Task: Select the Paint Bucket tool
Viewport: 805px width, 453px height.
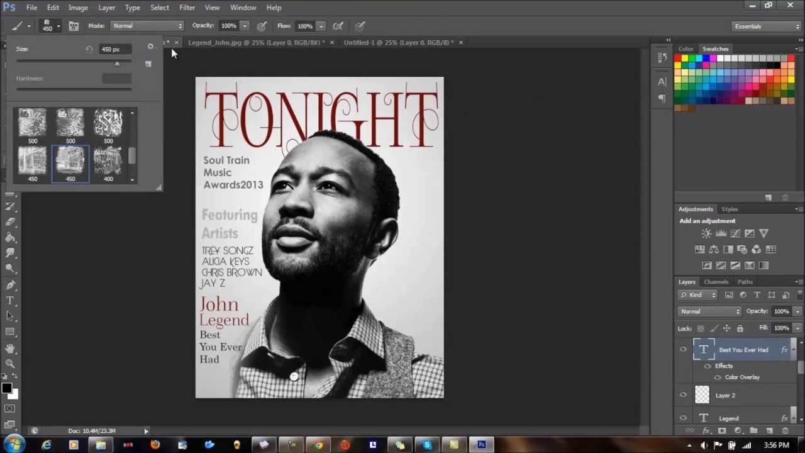Action: click(x=10, y=238)
